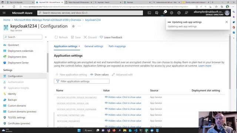Click the Deployment slot setting column header

[206, 91]
